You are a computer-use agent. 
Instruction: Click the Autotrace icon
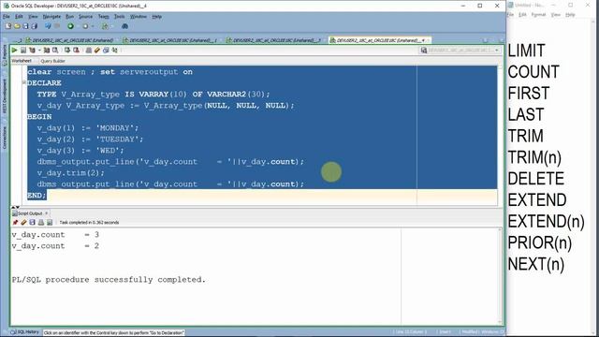[47, 50]
